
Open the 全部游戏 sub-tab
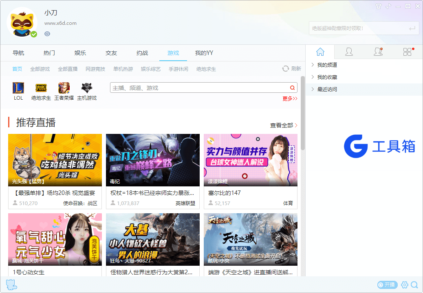pos(40,69)
